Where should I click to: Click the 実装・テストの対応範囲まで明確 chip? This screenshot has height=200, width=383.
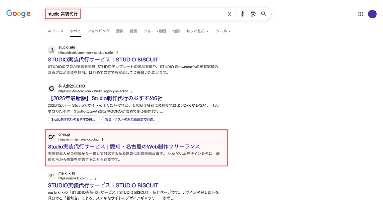(130, 120)
